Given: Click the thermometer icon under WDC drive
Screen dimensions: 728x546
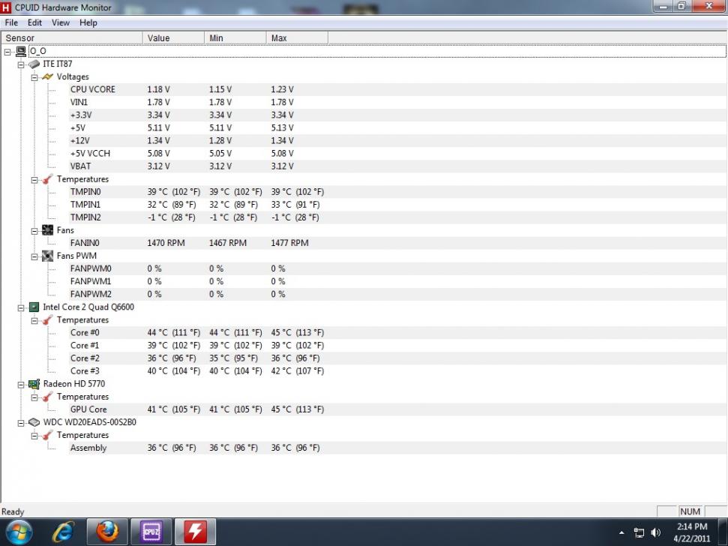Looking at the screenshot, I should pyautogui.click(x=47, y=435).
